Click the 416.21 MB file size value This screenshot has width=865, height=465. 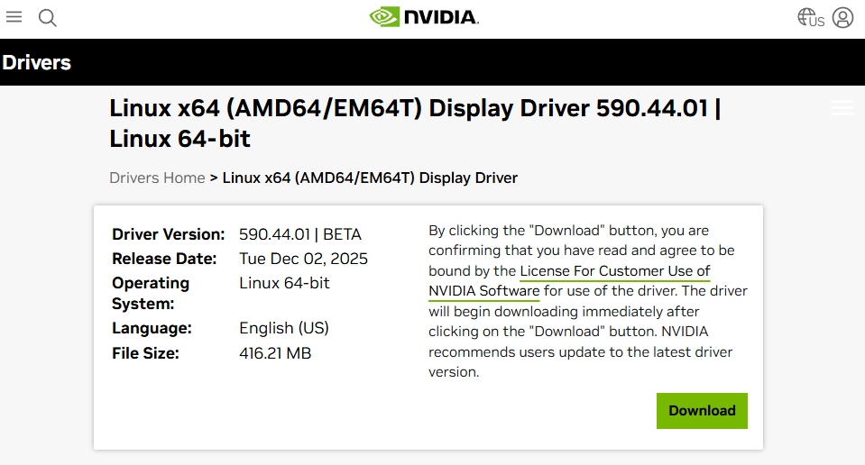(x=275, y=353)
